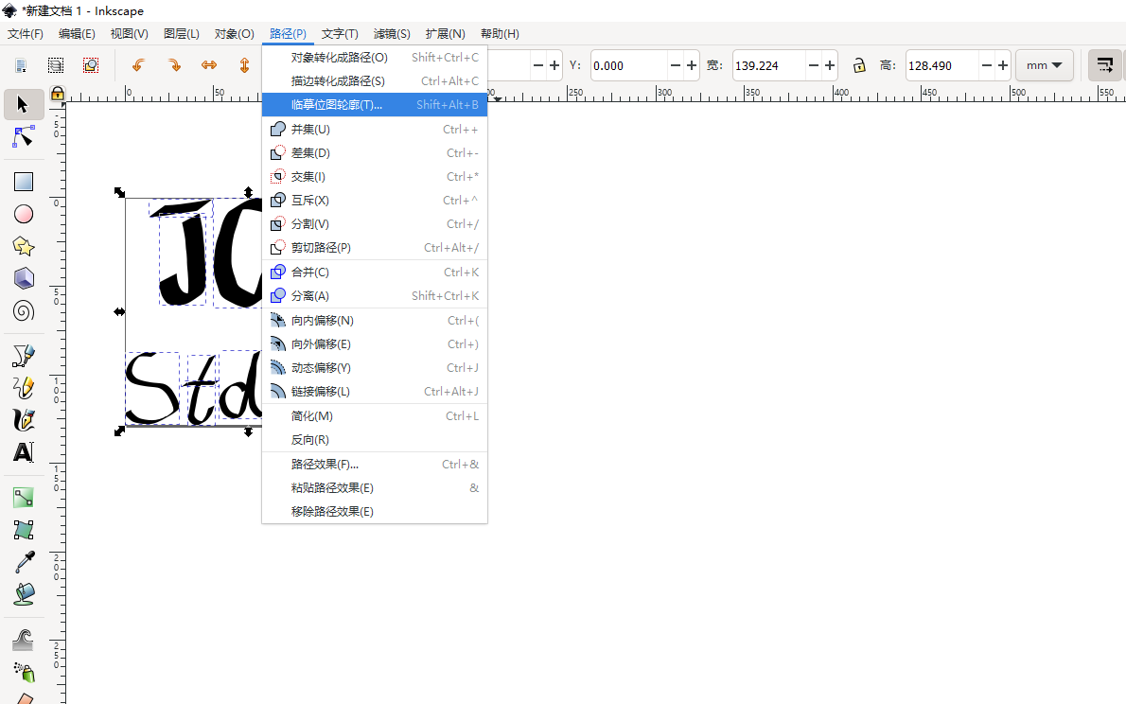Select the Calligraphy tool
Viewport: 1126px width, 704px height.
point(24,420)
